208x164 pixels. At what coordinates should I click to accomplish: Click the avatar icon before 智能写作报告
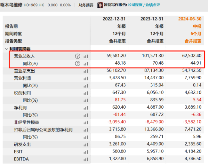tap(100, 5)
